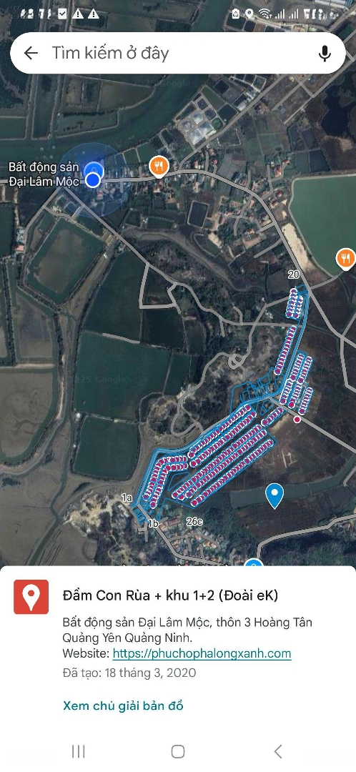Tap the partially hidden blue pin at card edge
The image size is (356, 772).
point(253,563)
